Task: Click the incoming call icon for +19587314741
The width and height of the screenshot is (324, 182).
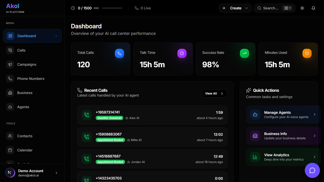Action: (87, 115)
